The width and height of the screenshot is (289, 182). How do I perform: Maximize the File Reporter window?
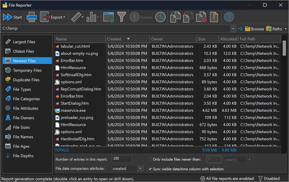(264, 5)
